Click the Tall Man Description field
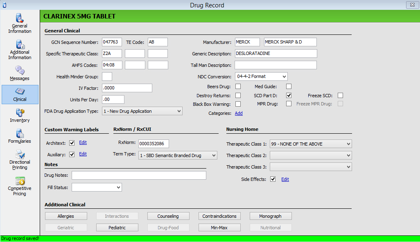 click(275, 65)
